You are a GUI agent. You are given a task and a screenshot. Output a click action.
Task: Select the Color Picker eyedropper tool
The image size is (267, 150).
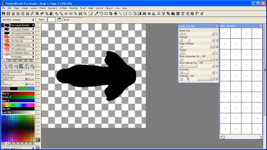(x=96, y=14)
